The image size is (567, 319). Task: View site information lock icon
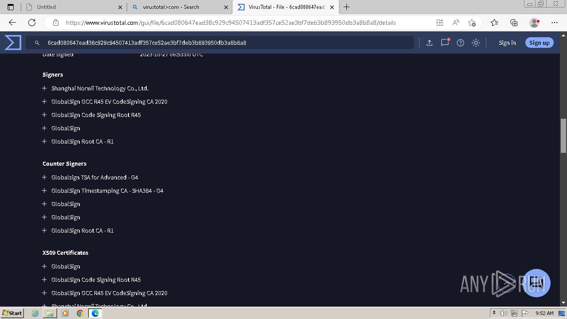[x=56, y=23]
